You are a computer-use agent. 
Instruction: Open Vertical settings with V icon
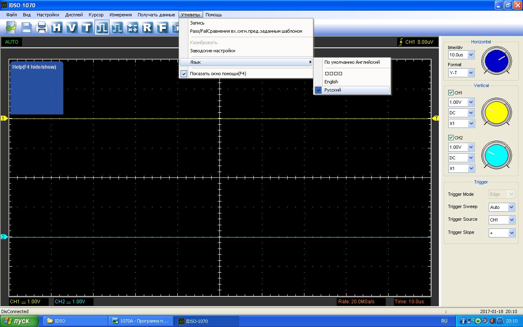[x=72, y=27]
